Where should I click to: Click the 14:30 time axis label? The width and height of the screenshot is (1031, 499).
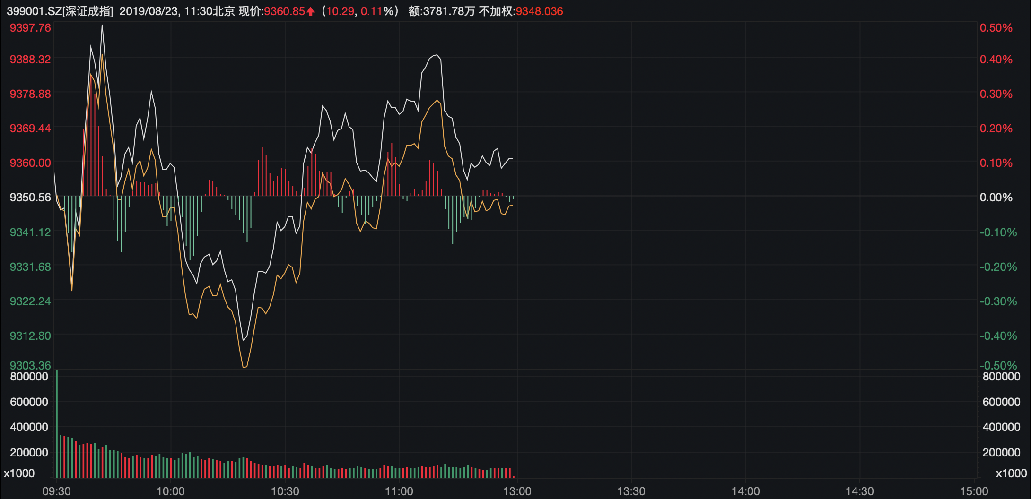860,491
